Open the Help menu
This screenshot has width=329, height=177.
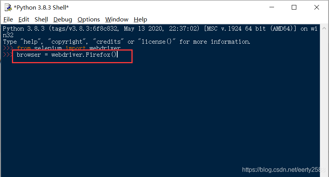coord(140,20)
